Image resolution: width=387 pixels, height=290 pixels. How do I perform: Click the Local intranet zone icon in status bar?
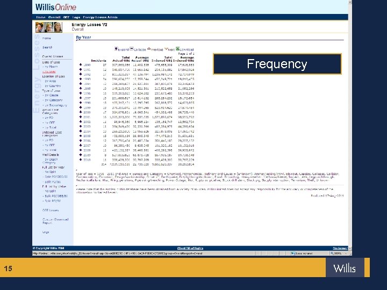tap(293, 253)
